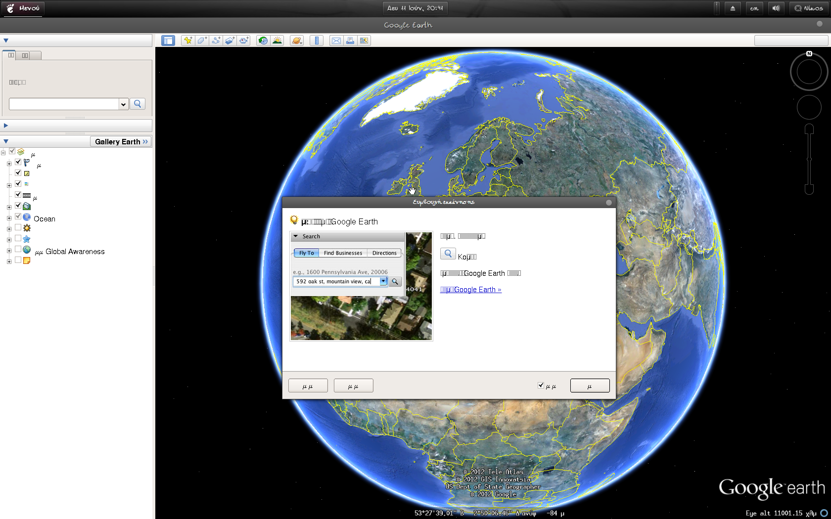Record a tour with the camera icon
Viewport: 831px width, 519px height.
[244, 41]
